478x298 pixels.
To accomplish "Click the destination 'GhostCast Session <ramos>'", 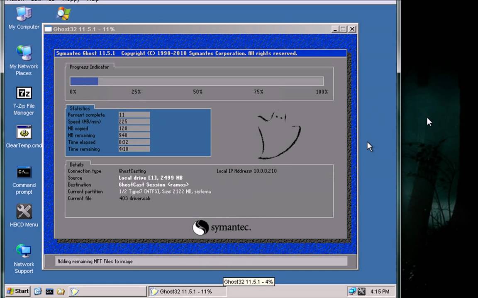I will pos(154,185).
